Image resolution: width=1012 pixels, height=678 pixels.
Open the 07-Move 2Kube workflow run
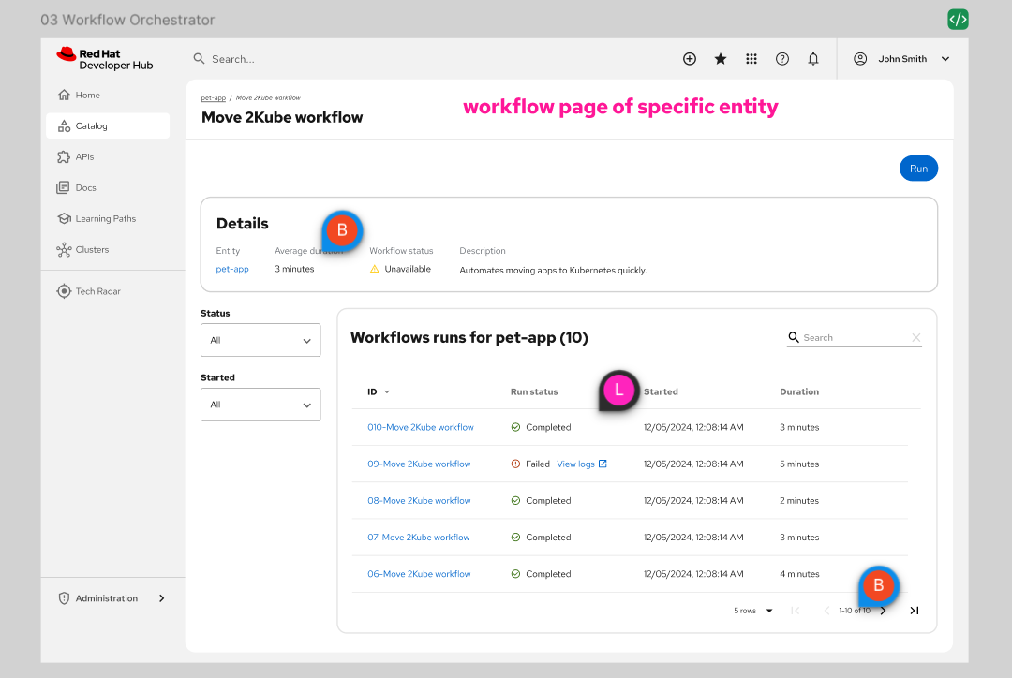tap(418, 538)
